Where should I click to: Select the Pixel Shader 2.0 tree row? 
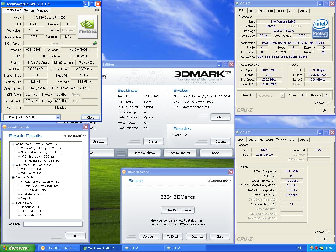(35, 194)
